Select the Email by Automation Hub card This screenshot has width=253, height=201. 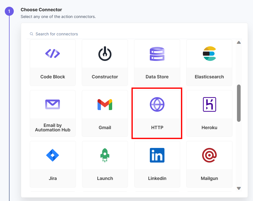pos(53,113)
